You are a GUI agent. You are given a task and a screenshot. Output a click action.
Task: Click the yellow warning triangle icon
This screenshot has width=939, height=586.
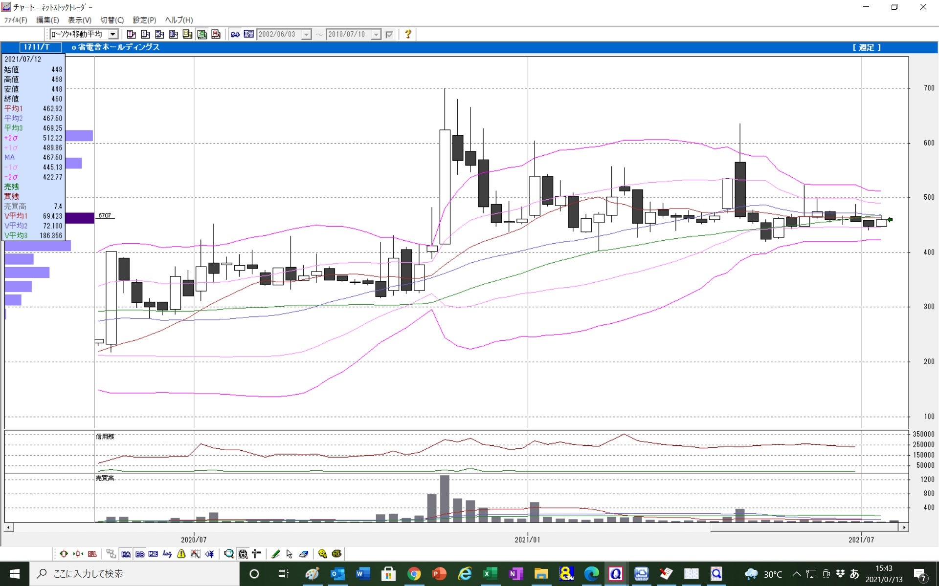181,554
